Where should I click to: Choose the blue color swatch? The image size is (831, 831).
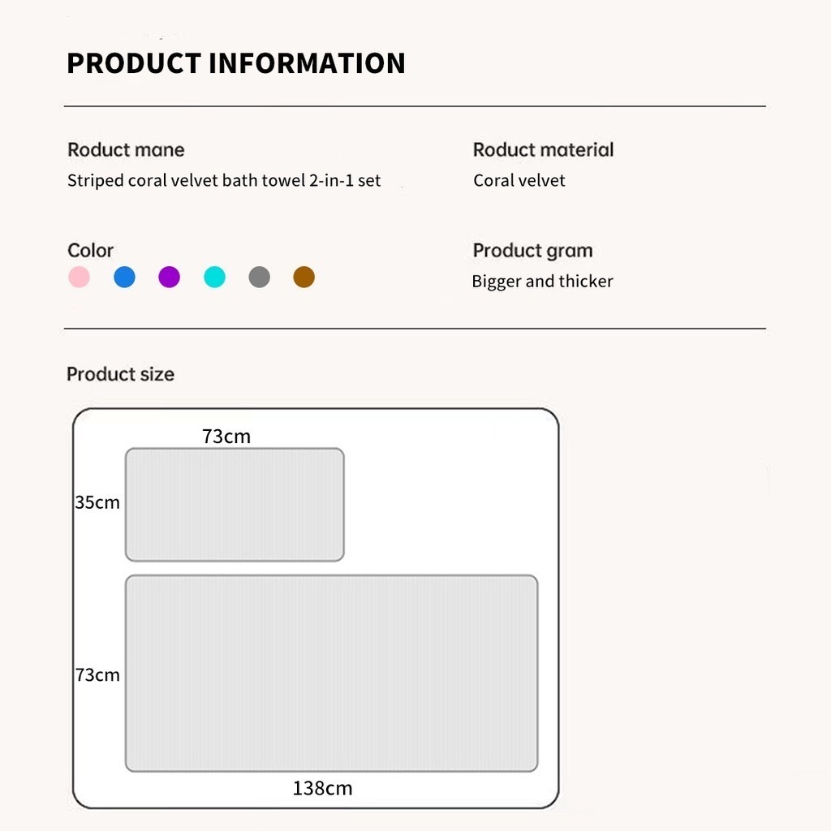(x=124, y=278)
